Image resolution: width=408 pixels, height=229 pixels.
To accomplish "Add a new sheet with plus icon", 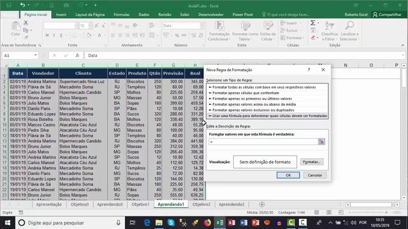I will (262, 204).
